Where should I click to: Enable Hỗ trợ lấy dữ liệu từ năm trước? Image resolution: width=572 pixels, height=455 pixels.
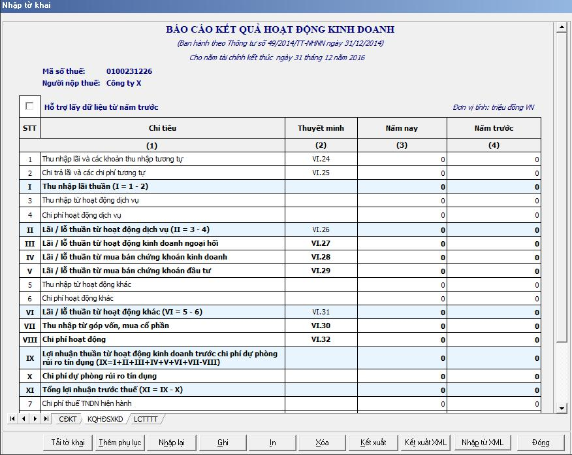tap(29, 106)
